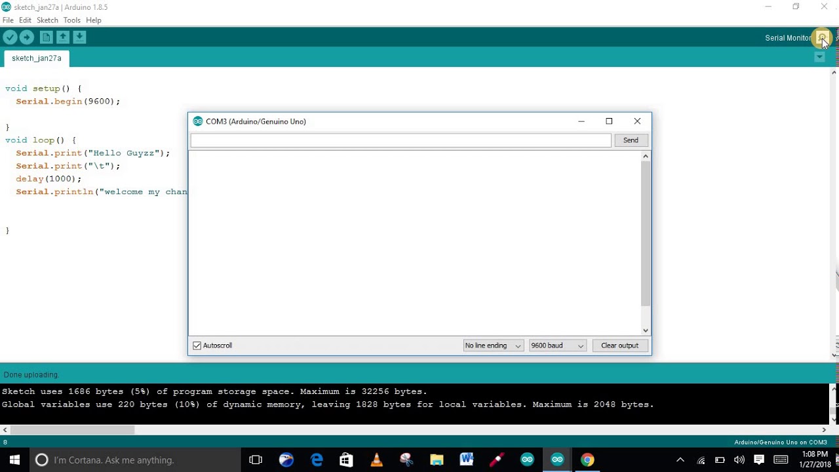Click the volume speaker tray icon

[x=739, y=460]
